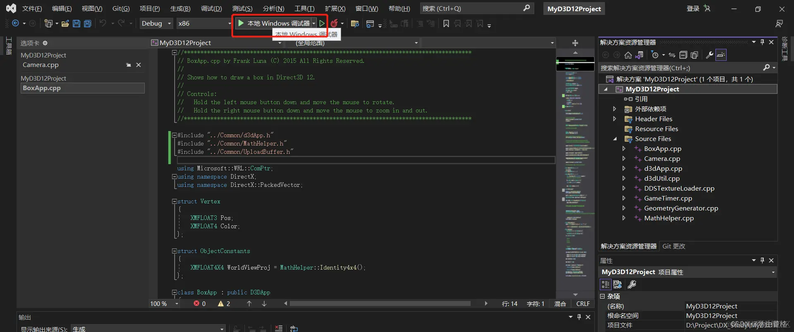Click the Solution Explorer search field
This screenshot has width=794, height=332.
pos(680,68)
